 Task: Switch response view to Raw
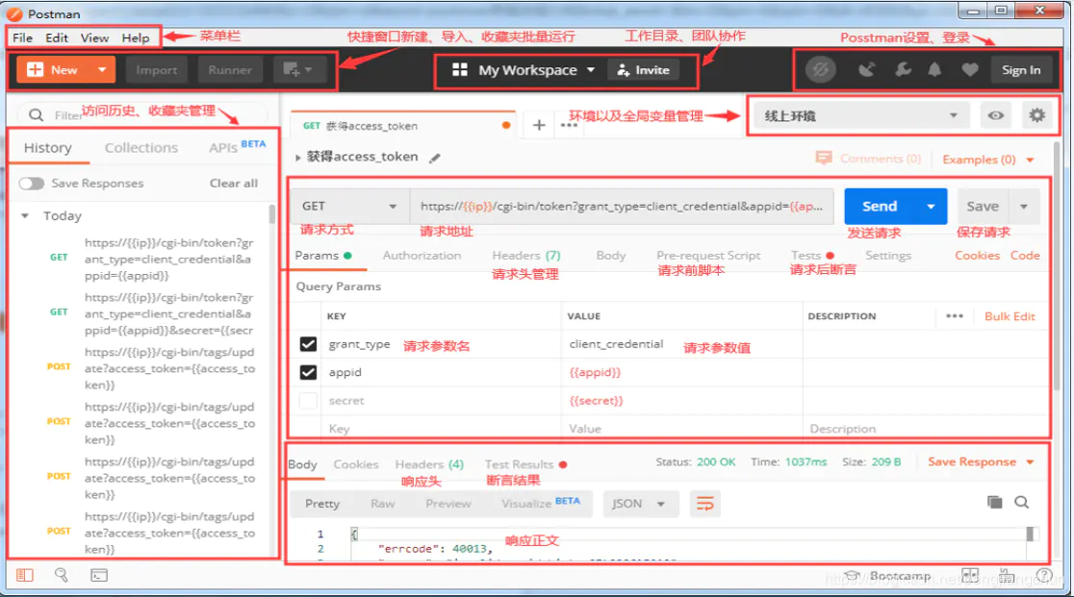pyautogui.click(x=382, y=504)
